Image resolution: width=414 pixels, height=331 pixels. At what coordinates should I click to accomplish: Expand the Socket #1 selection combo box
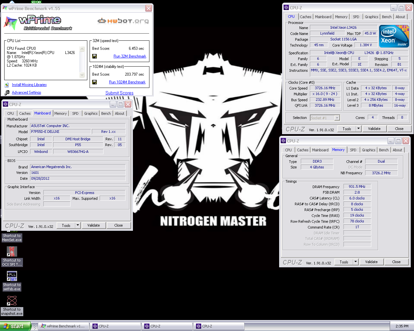coord(337,118)
